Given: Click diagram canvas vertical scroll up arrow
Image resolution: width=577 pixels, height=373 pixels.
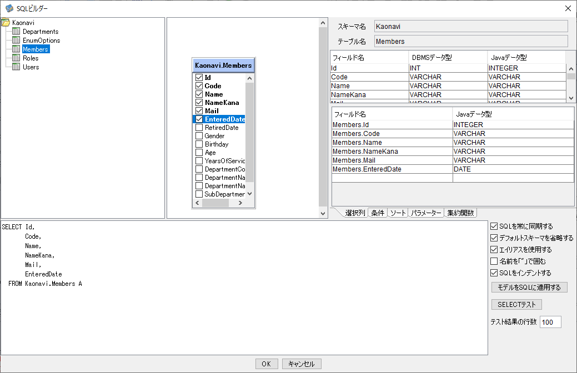Looking at the screenshot, I should (323, 23).
